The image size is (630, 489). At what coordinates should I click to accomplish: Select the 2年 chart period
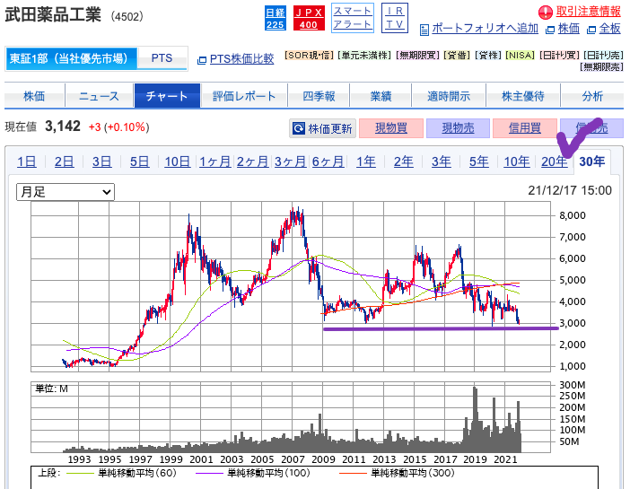tap(403, 162)
